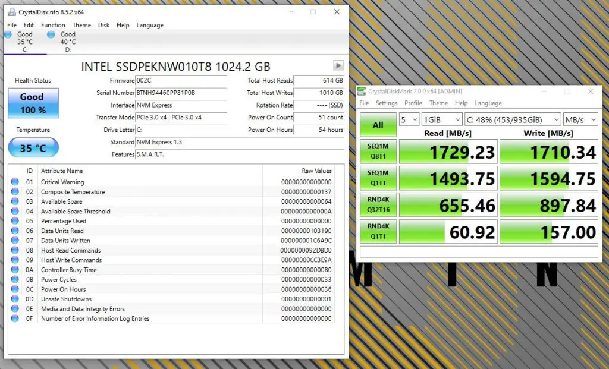Open the Disk menu in CrystalDiskInfo
This screenshot has height=369, width=609.
(103, 25)
